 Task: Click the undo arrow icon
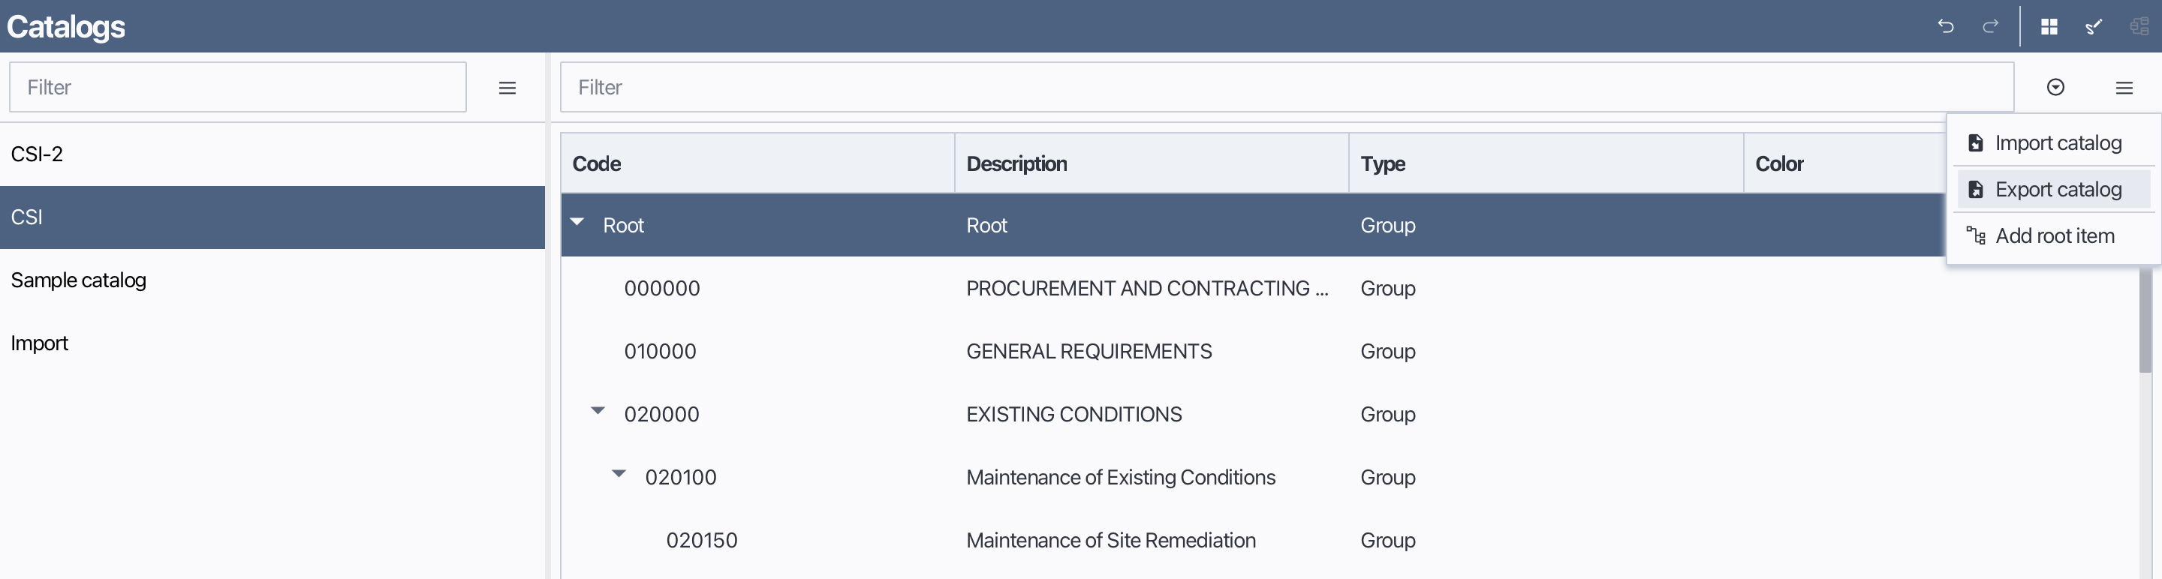[x=1947, y=26]
